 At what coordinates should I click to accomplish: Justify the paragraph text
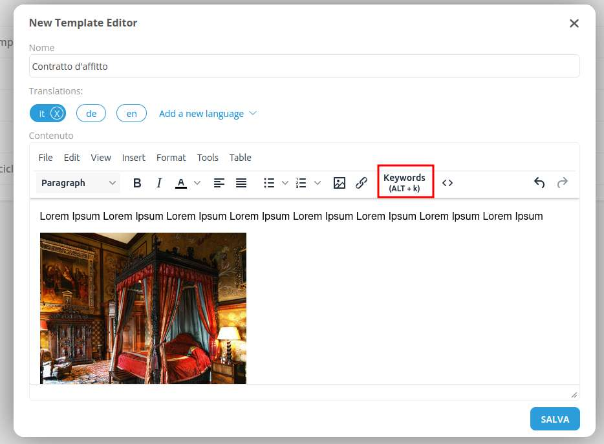[241, 183]
